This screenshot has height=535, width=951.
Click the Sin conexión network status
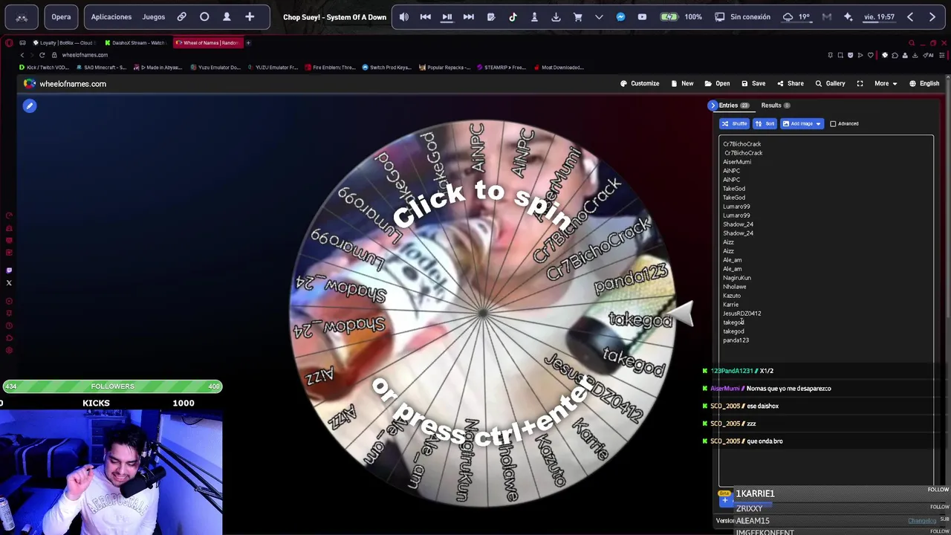point(743,17)
